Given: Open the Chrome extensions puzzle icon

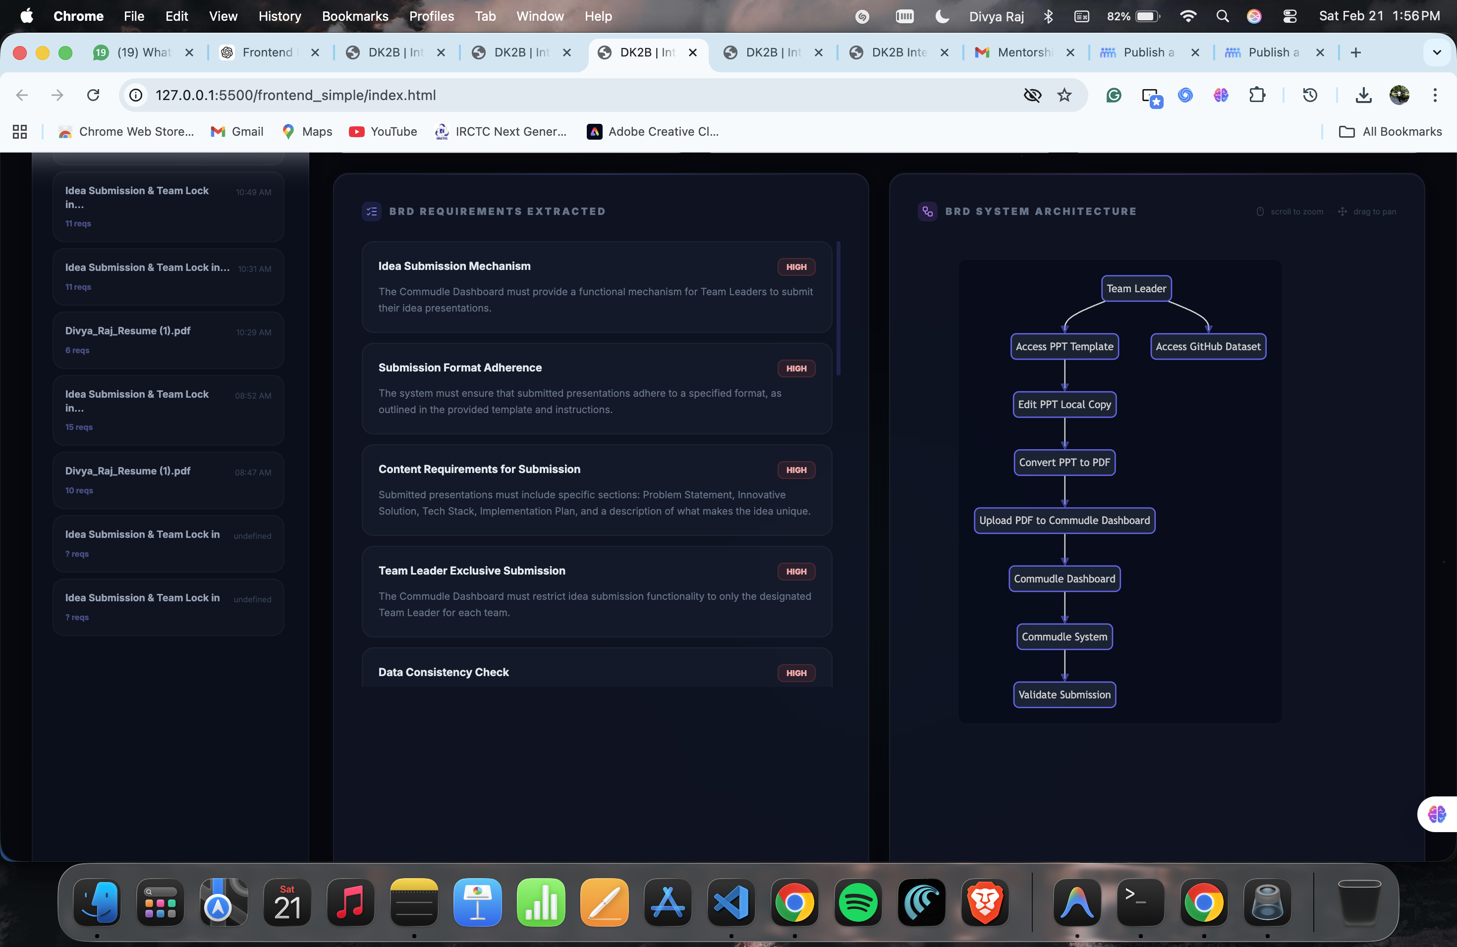Looking at the screenshot, I should click(1257, 95).
